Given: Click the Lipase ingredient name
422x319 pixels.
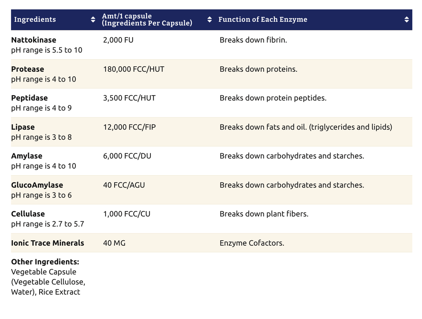Looking at the screenshot, I should click(23, 127).
